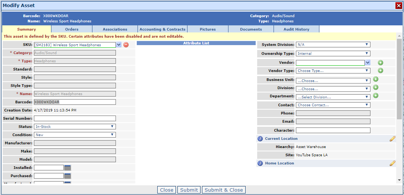This screenshot has width=404, height=195.
Task: Add a new Business Unit with plus icon
Action: point(375,79)
